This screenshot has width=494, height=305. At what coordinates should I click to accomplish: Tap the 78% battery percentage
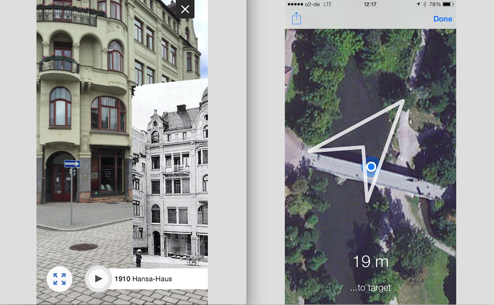[435, 4]
